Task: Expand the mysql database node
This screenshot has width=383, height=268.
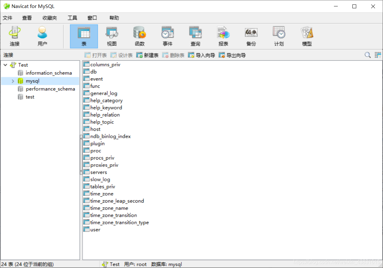Action: point(13,81)
